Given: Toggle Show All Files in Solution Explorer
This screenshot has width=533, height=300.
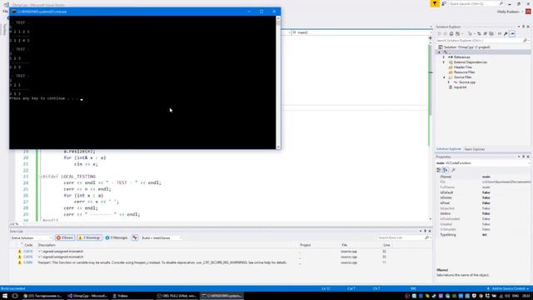Looking at the screenshot, I should [x=491, y=33].
